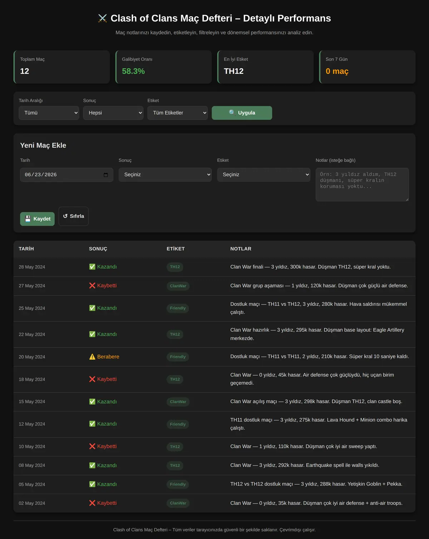Click the Toplam Maç value 12
This screenshot has width=429, height=539.
pyautogui.click(x=25, y=71)
